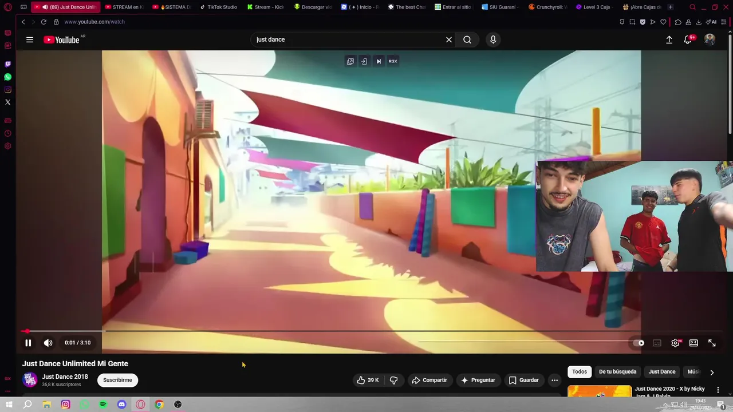Open OBS Studio from the taskbar
The height and width of the screenshot is (412, 733).
[x=178, y=405]
